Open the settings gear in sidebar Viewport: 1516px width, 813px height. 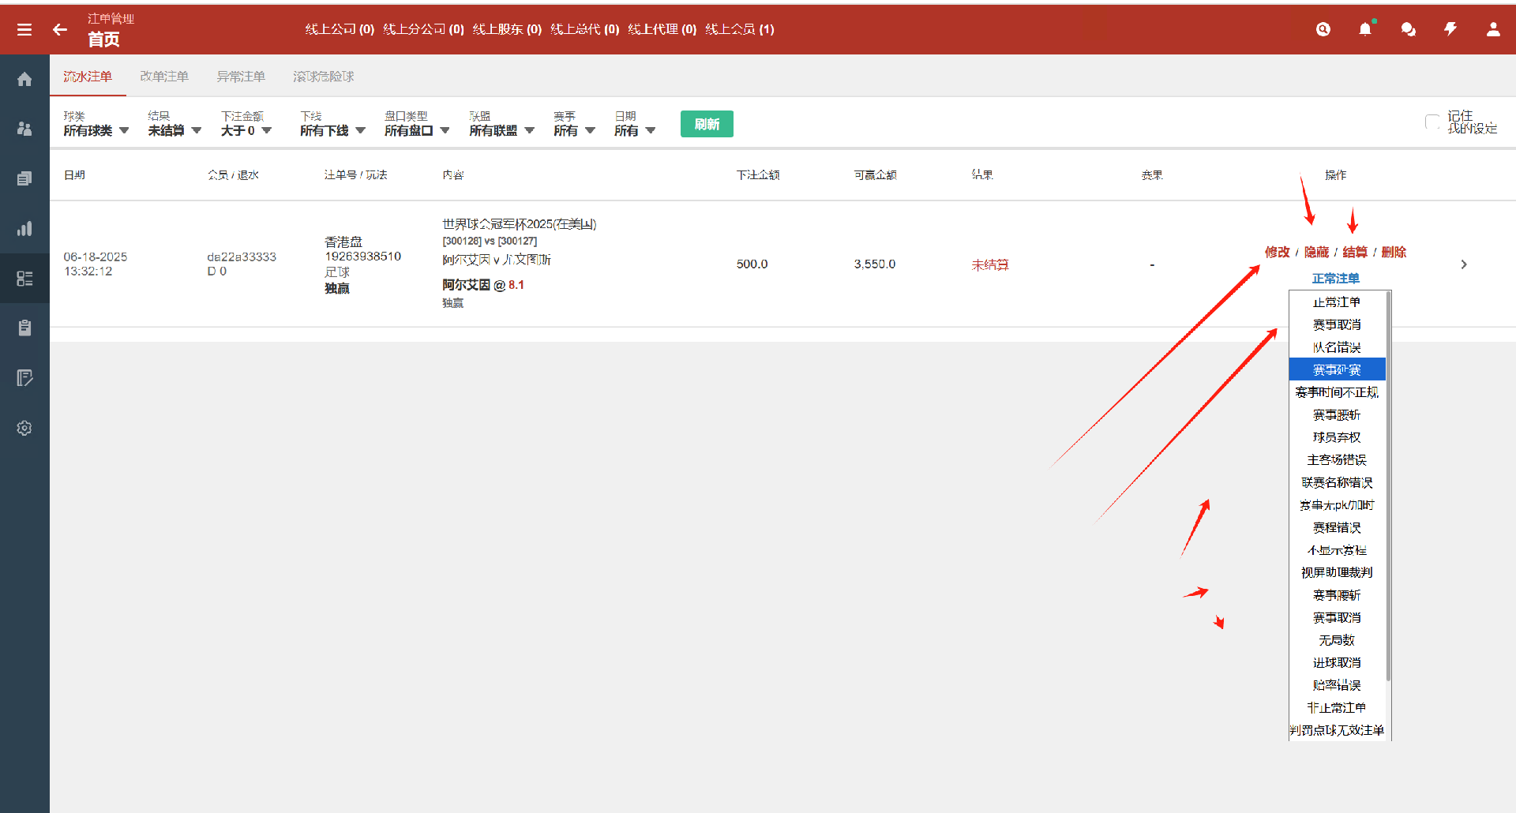[x=24, y=428]
